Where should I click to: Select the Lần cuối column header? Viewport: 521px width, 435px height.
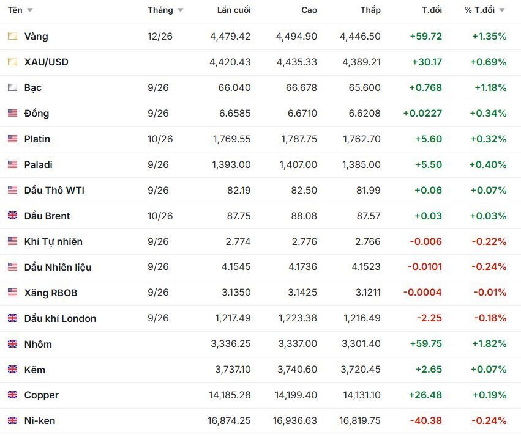[234, 10]
